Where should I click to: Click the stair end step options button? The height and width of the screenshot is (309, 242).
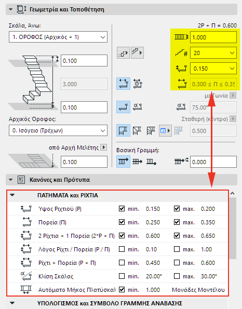pos(137,52)
